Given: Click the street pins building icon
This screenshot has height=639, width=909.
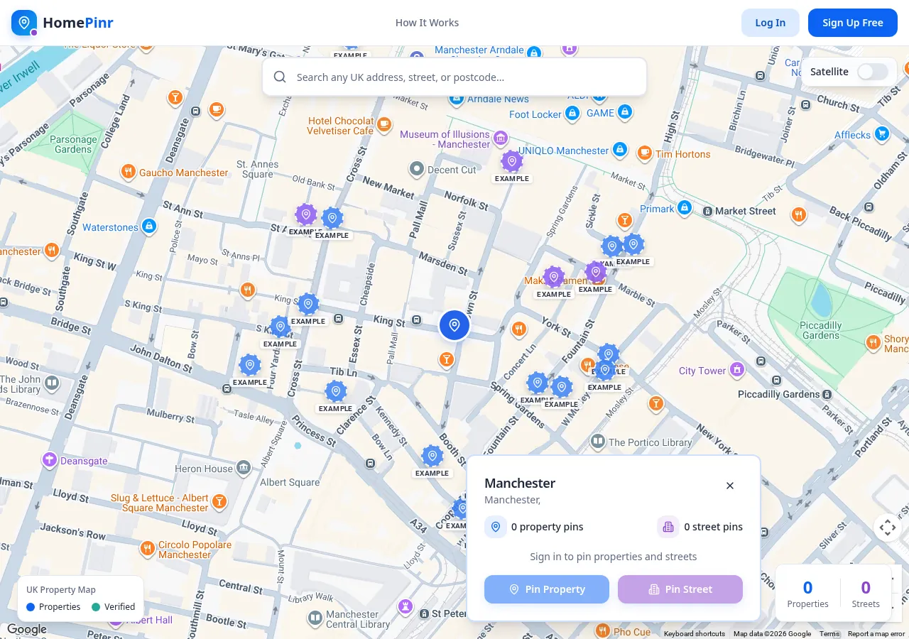Looking at the screenshot, I should click(x=668, y=527).
